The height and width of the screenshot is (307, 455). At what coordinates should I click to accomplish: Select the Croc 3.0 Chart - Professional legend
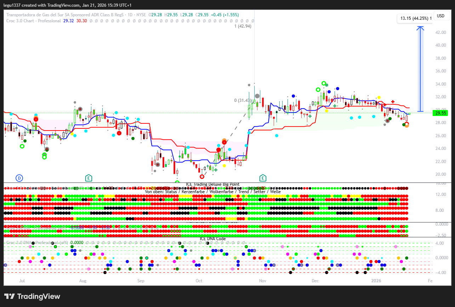click(x=34, y=21)
